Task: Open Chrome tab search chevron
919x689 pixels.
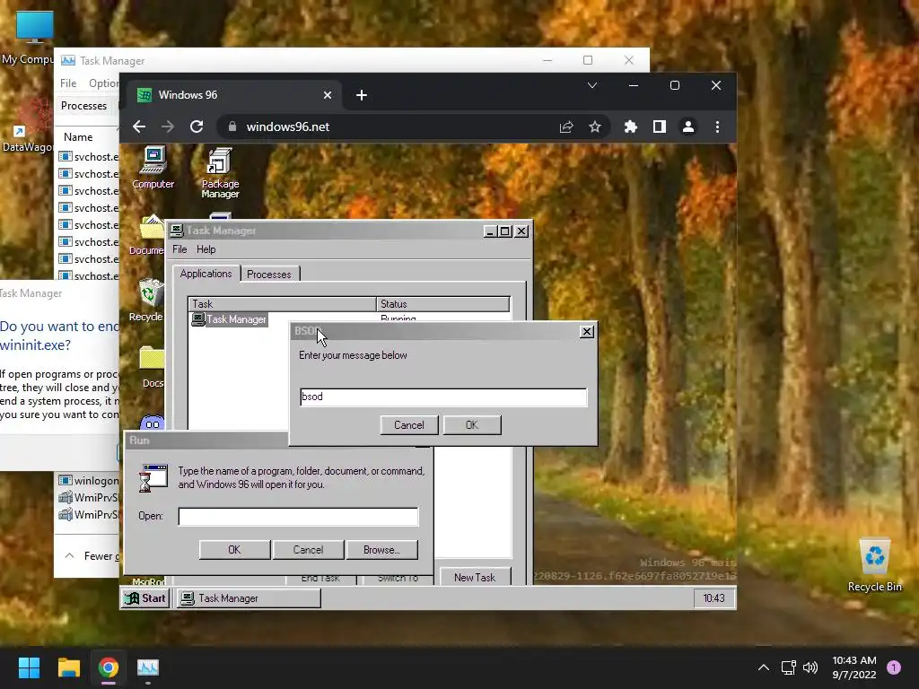Action: (x=592, y=85)
